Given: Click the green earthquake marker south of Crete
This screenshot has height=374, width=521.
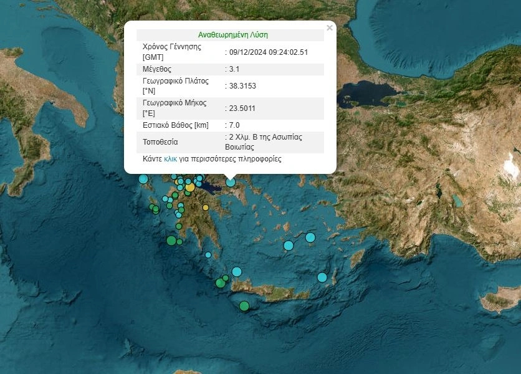Looking at the screenshot, I should pos(244,306).
